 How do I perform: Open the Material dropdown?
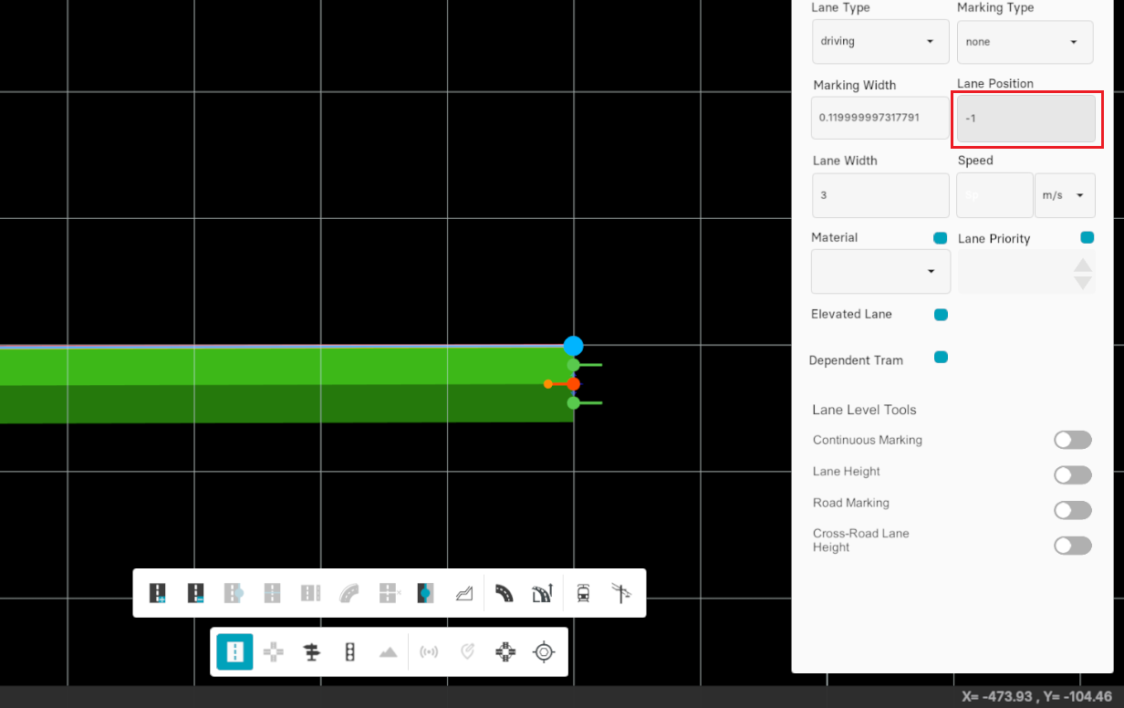click(879, 272)
